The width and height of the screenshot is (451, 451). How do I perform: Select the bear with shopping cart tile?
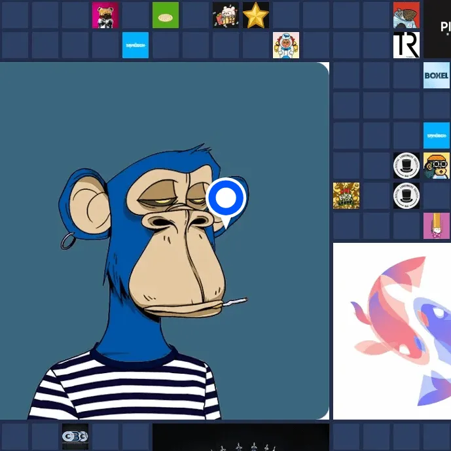pyautogui.click(x=226, y=15)
